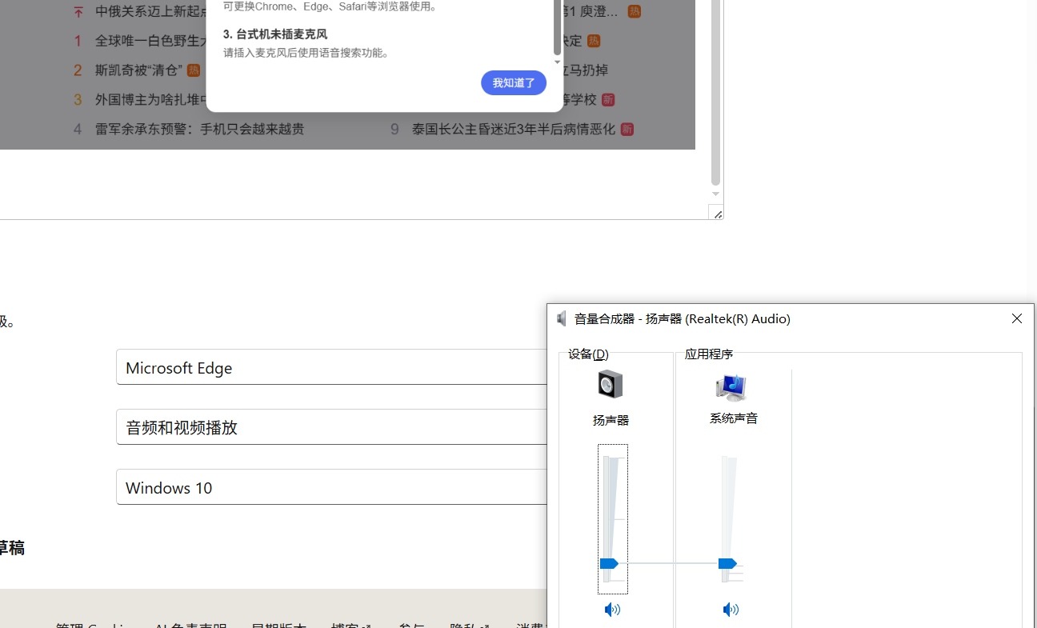The height and width of the screenshot is (628, 1037).
Task: Click the embedded page's vertical scrollbar thumb
Action: (715, 93)
